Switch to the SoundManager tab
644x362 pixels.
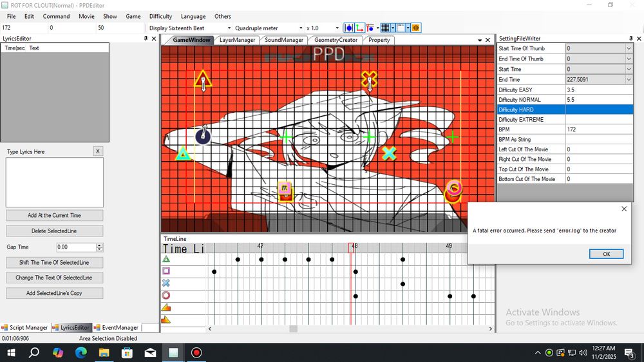pos(284,40)
